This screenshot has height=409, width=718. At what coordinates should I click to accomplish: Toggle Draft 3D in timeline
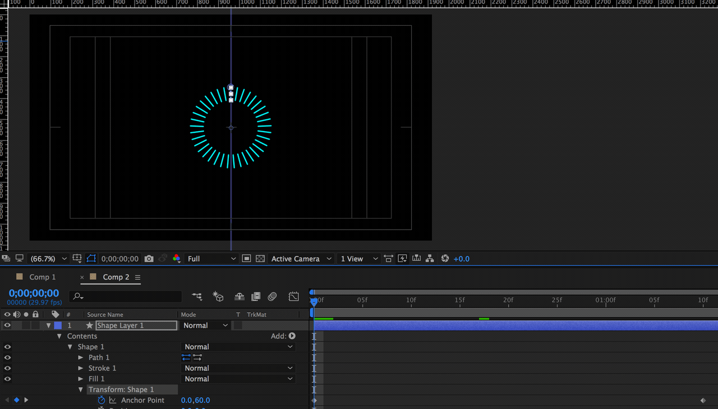218,296
